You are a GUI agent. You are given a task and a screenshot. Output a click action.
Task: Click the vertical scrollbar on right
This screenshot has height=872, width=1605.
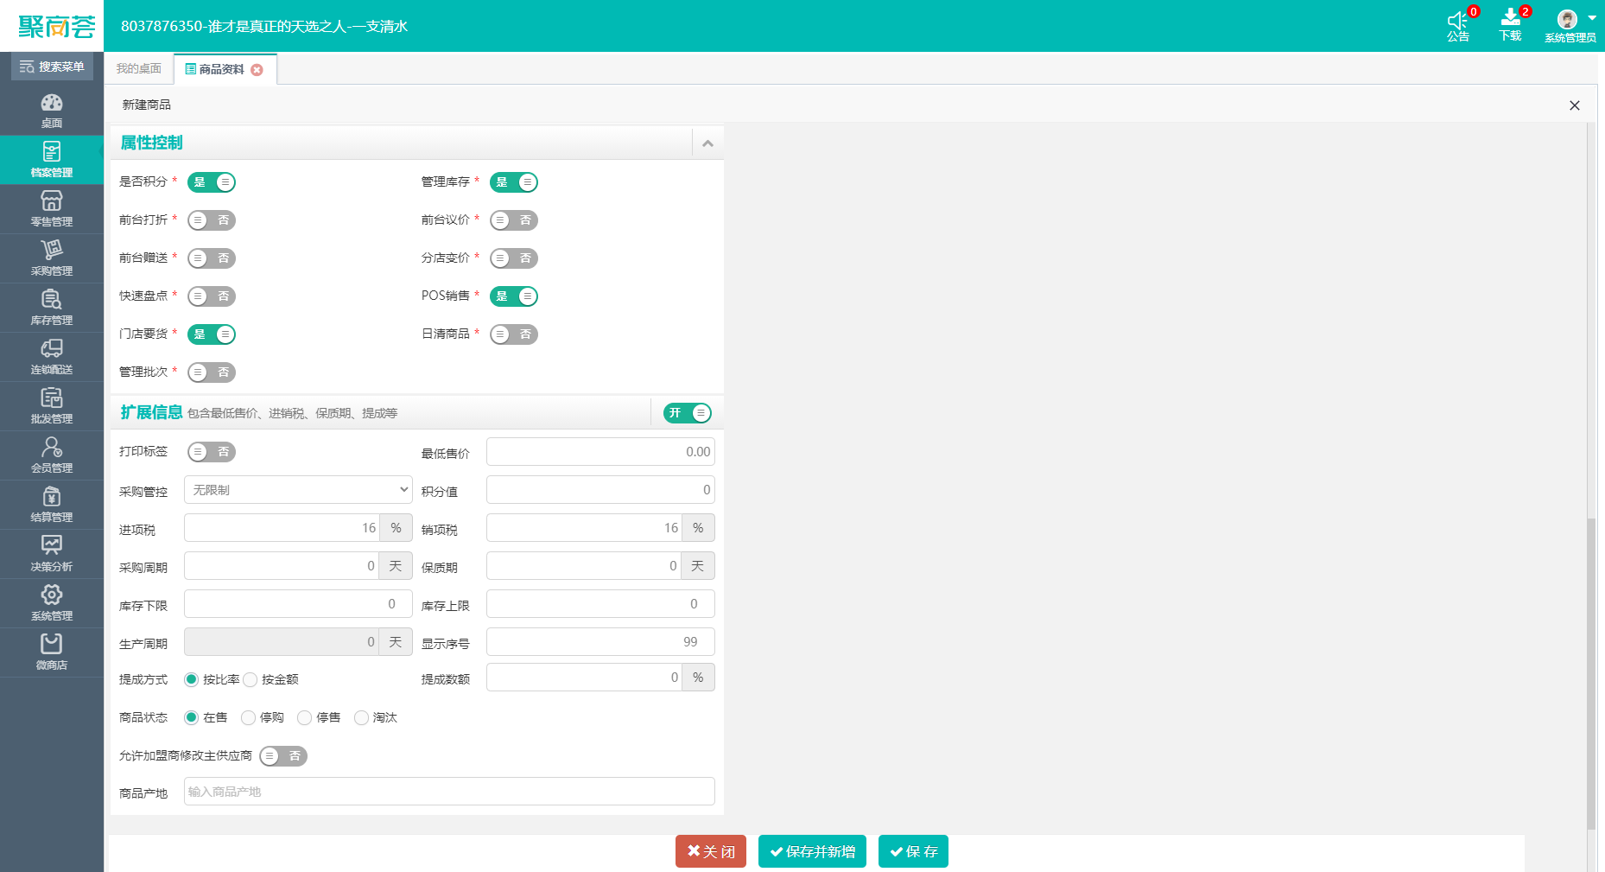pos(1591,674)
